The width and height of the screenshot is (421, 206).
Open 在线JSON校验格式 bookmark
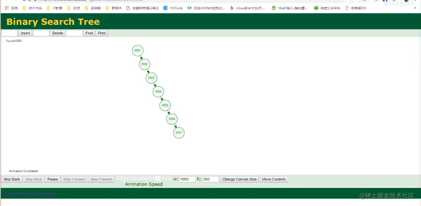[206, 8]
